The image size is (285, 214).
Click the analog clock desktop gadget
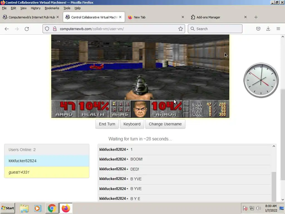tap(261, 80)
